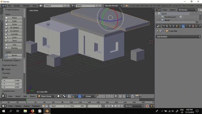Select the translate manipulator arrow icon
The image size is (202, 114).
click(x=76, y=96)
